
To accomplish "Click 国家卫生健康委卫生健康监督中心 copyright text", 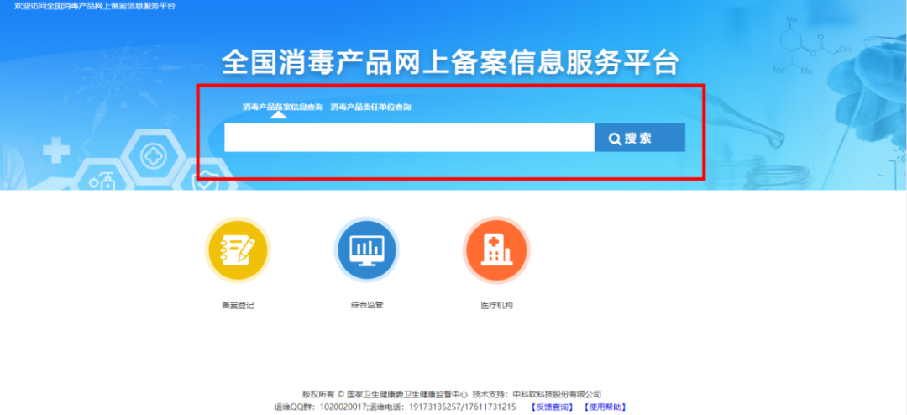I will (x=407, y=394).
